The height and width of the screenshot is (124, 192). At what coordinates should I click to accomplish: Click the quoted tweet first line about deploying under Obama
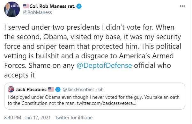click(93, 97)
